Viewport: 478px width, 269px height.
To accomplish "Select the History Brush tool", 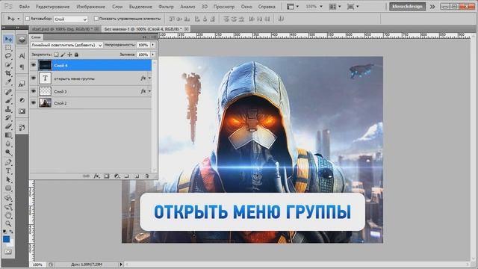I will click(x=8, y=118).
